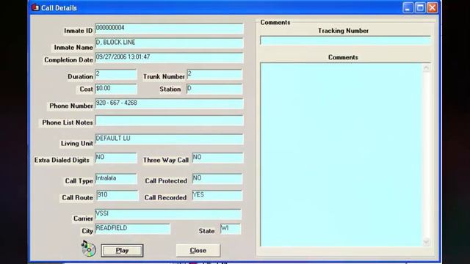Click the City field showing READFIELD
The image size is (470, 264).
(132, 229)
